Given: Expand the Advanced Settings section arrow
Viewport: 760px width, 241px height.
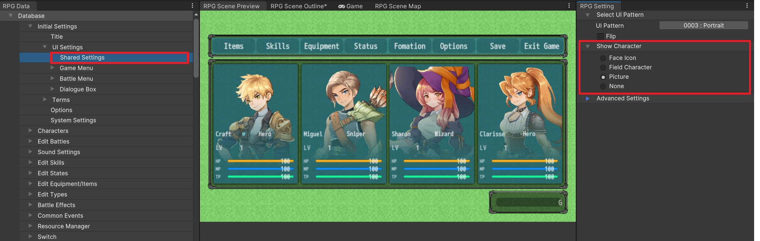Looking at the screenshot, I should tap(588, 99).
